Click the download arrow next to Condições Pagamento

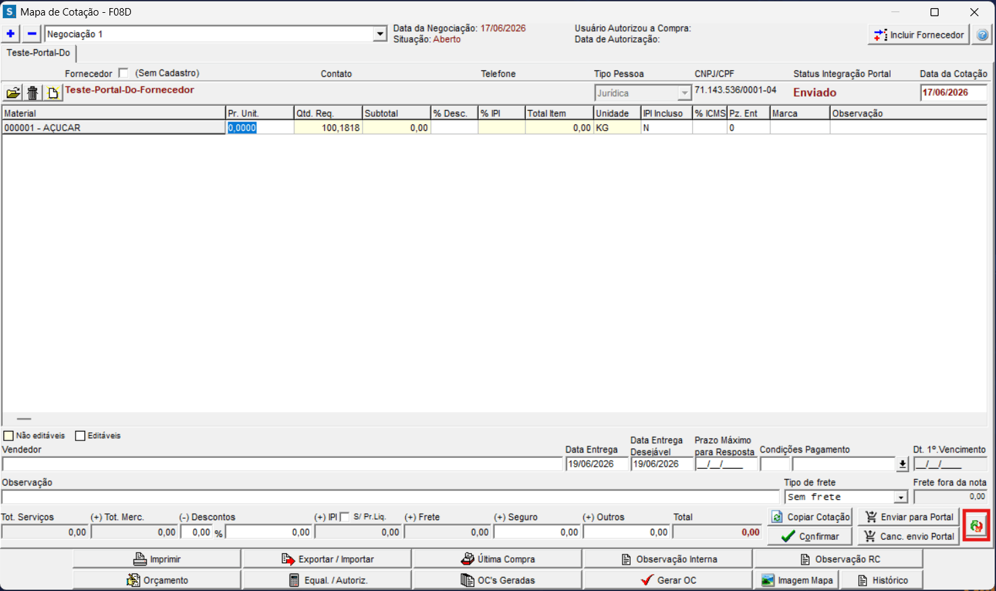coord(903,464)
